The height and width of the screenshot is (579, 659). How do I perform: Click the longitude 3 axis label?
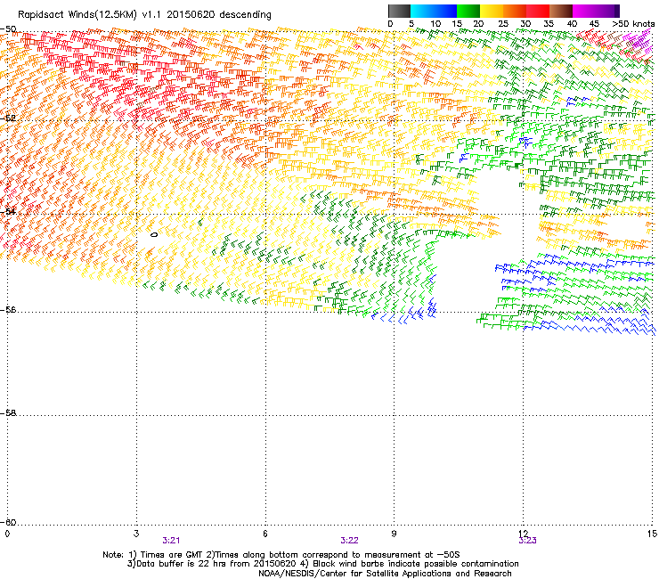pyautogui.click(x=136, y=534)
